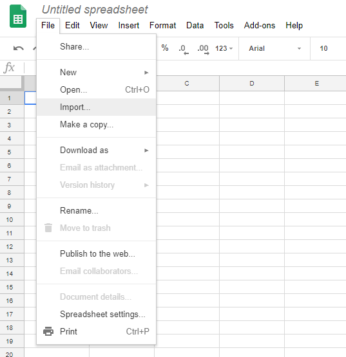Open the View menu

[x=99, y=25]
